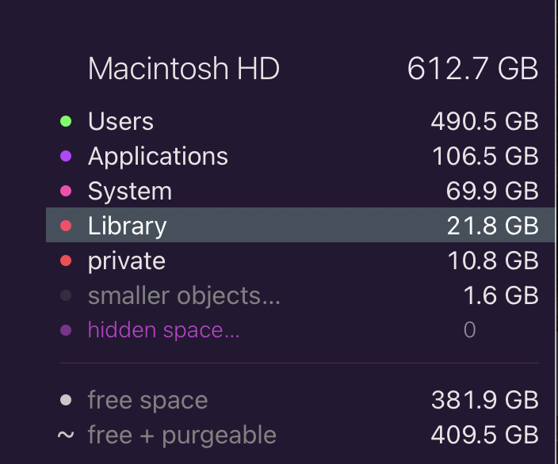Click the red dot beside private
Image resolution: width=558 pixels, height=464 pixels.
point(66,261)
